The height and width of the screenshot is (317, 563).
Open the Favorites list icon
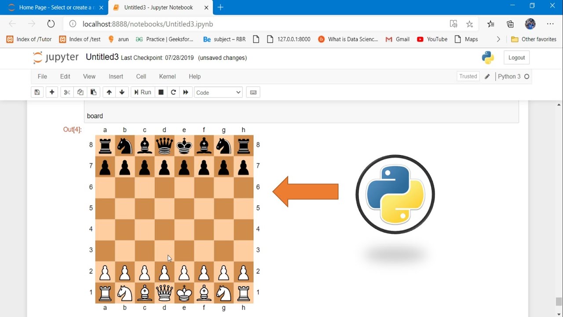point(490,24)
